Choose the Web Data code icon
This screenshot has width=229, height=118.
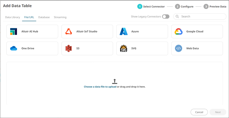178,48
